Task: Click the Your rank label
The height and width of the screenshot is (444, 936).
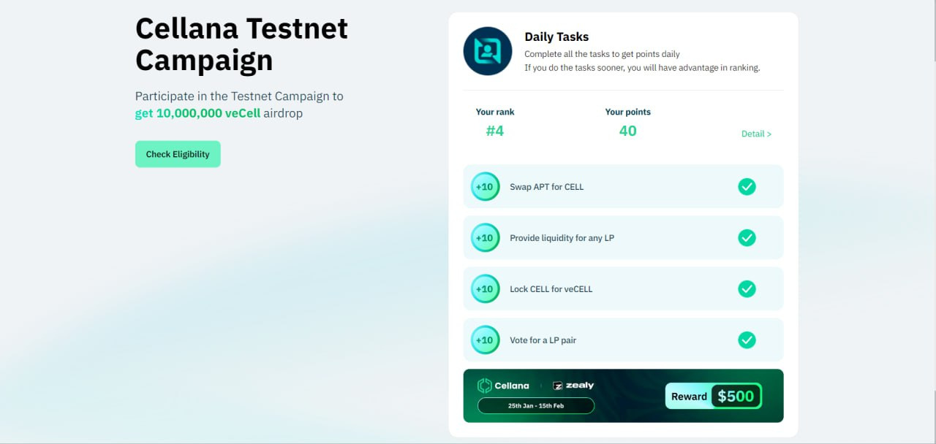Action: [495, 112]
